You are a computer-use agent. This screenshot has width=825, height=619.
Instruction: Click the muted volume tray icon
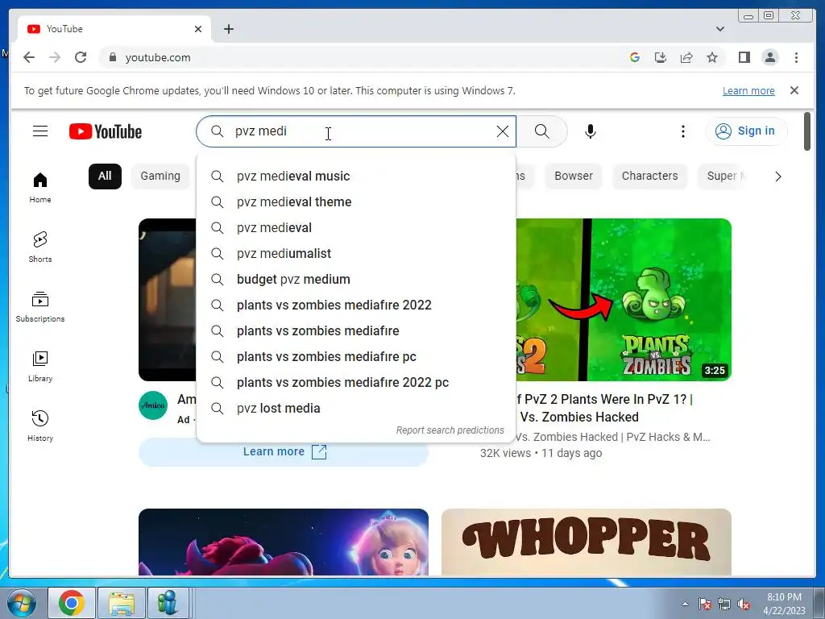pyautogui.click(x=744, y=604)
